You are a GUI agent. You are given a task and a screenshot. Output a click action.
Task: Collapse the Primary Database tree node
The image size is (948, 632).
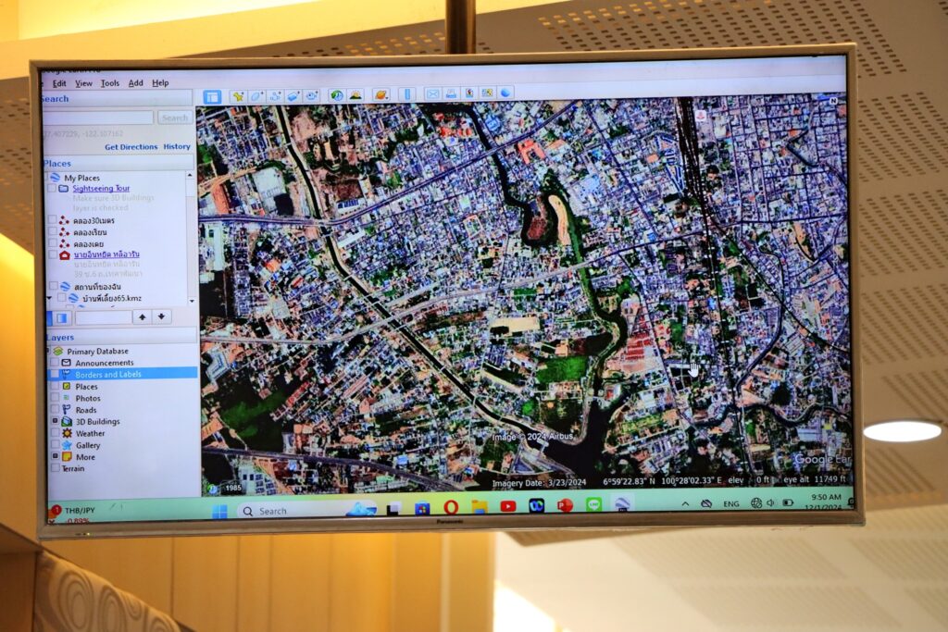coord(49,351)
